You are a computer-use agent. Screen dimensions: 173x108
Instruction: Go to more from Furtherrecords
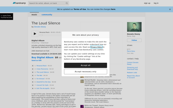coord(7,16)
